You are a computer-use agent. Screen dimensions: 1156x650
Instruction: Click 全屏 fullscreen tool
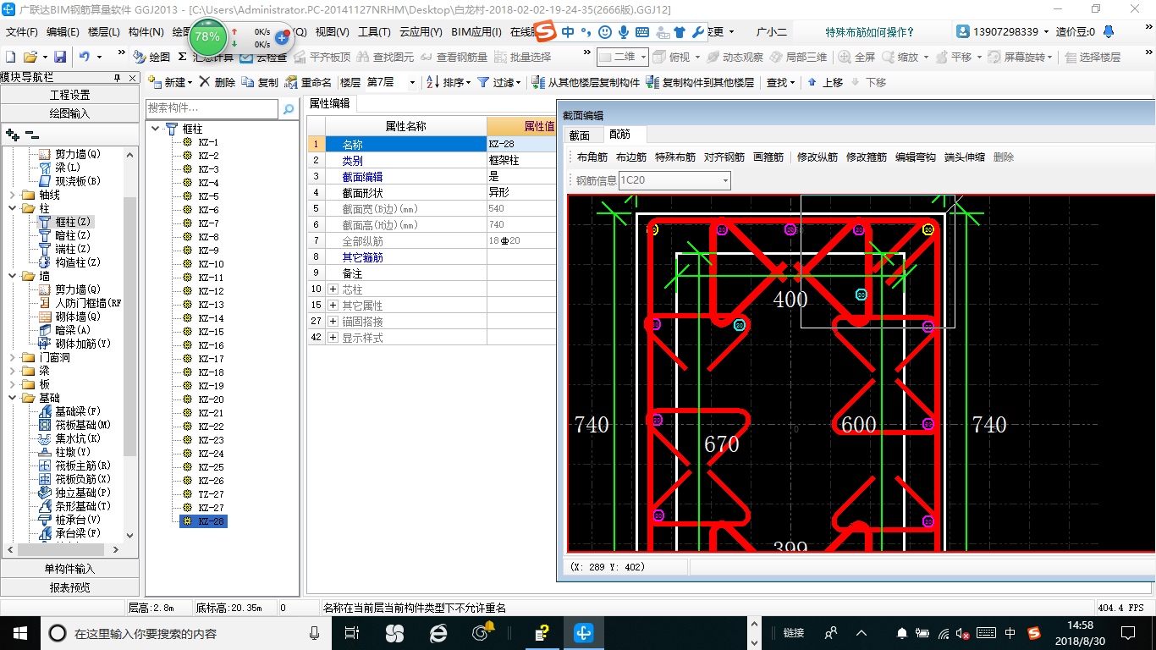(x=856, y=58)
